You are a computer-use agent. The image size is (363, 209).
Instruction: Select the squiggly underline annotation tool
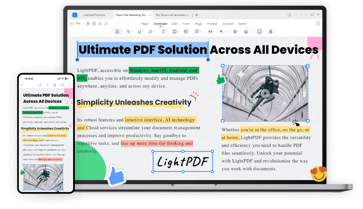(150, 31)
